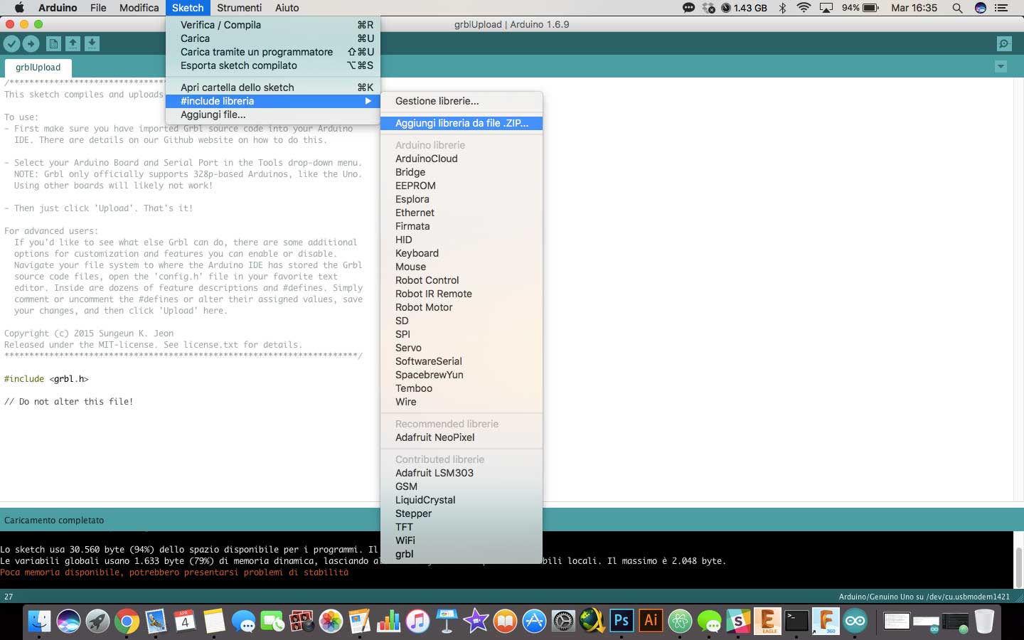Click the Verify (checkmark) toolbar button
The width and height of the screenshot is (1024, 640).
pos(11,44)
